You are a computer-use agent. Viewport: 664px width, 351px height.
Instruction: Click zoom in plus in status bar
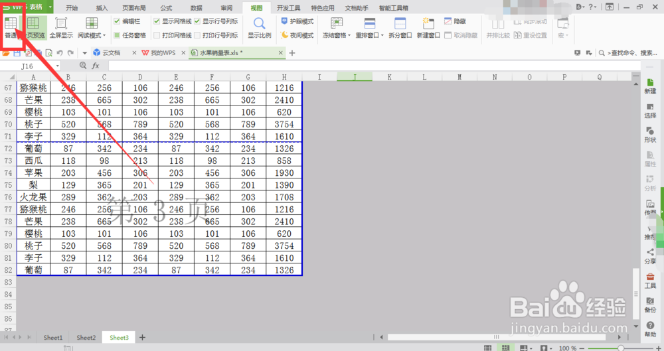point(659,348)
